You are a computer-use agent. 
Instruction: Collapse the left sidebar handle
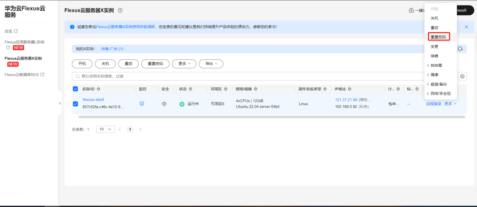pyautogui.click(x=60, y=103)
